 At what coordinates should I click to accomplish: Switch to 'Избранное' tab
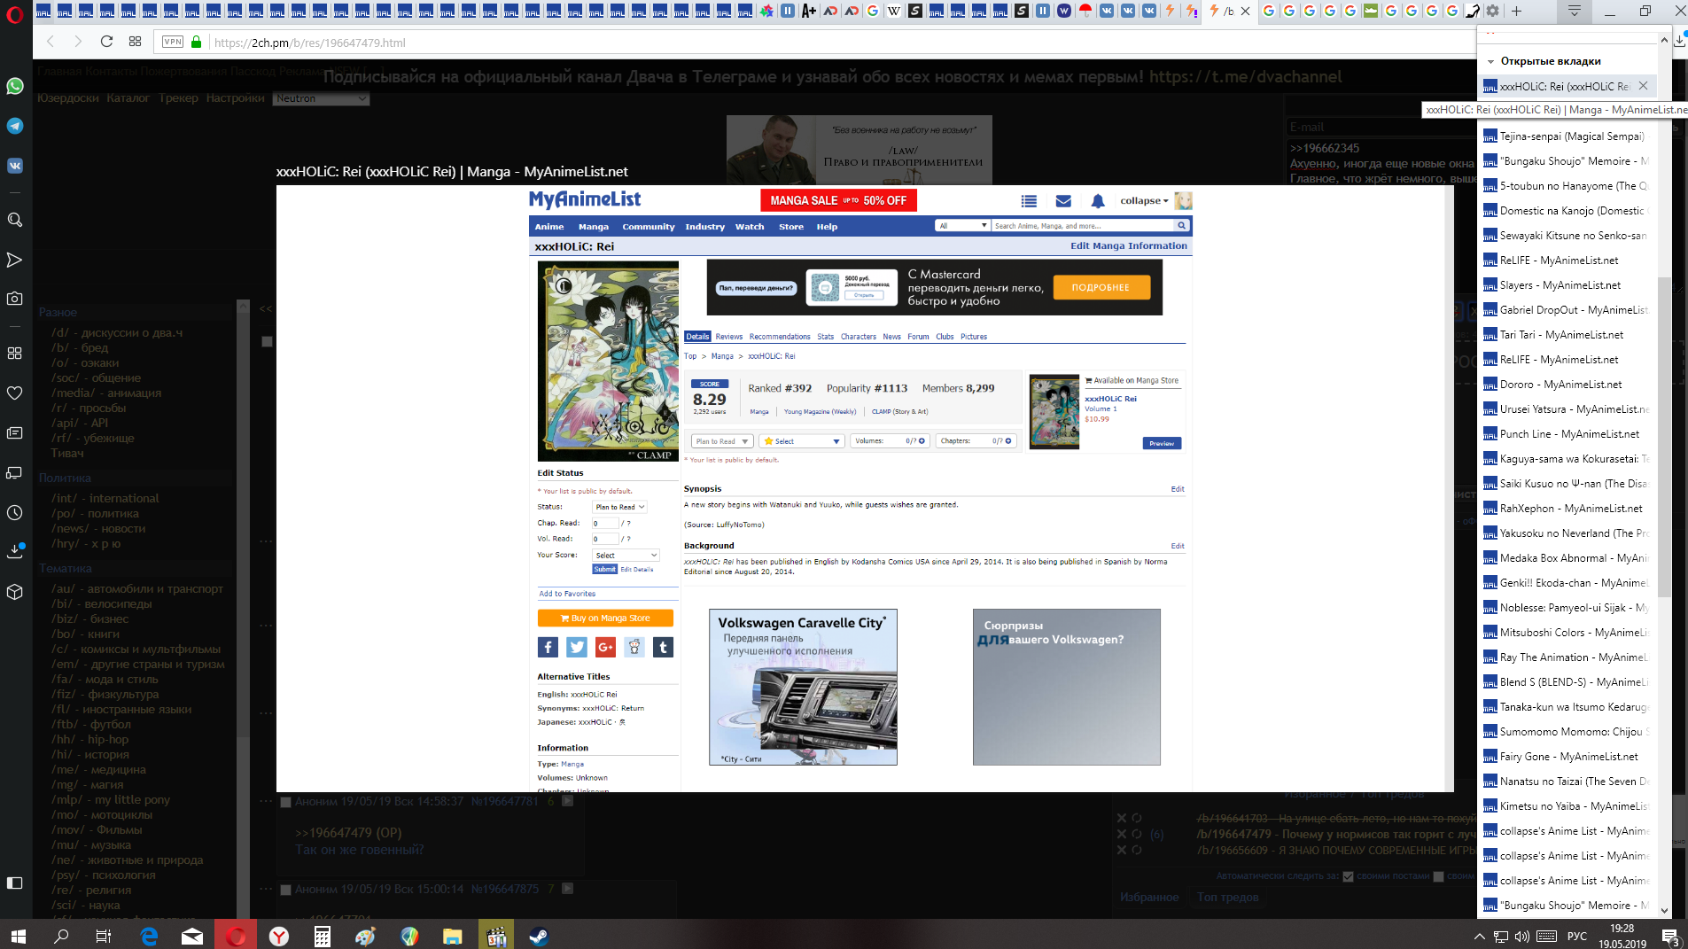(1149, 898)
